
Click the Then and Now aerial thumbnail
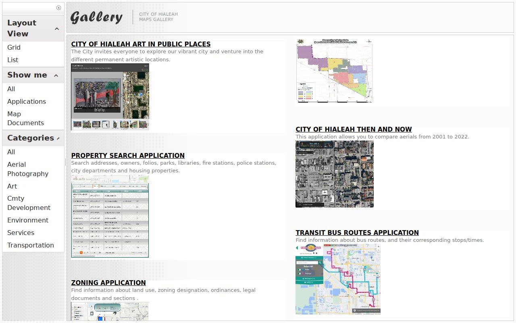[335, 174]
